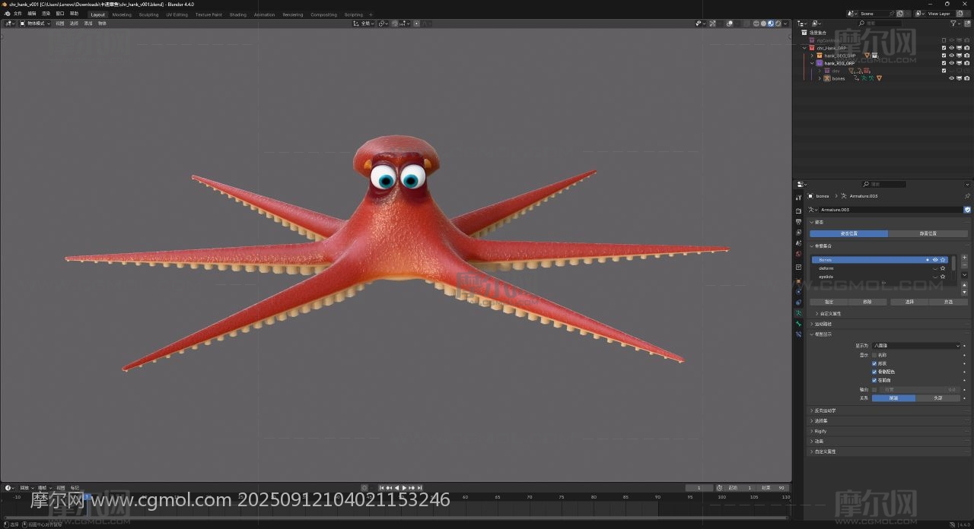Image resolution: width=974 pixels, height=529 pixels.
Task: Expand the bones armature item
Action: 820,78
